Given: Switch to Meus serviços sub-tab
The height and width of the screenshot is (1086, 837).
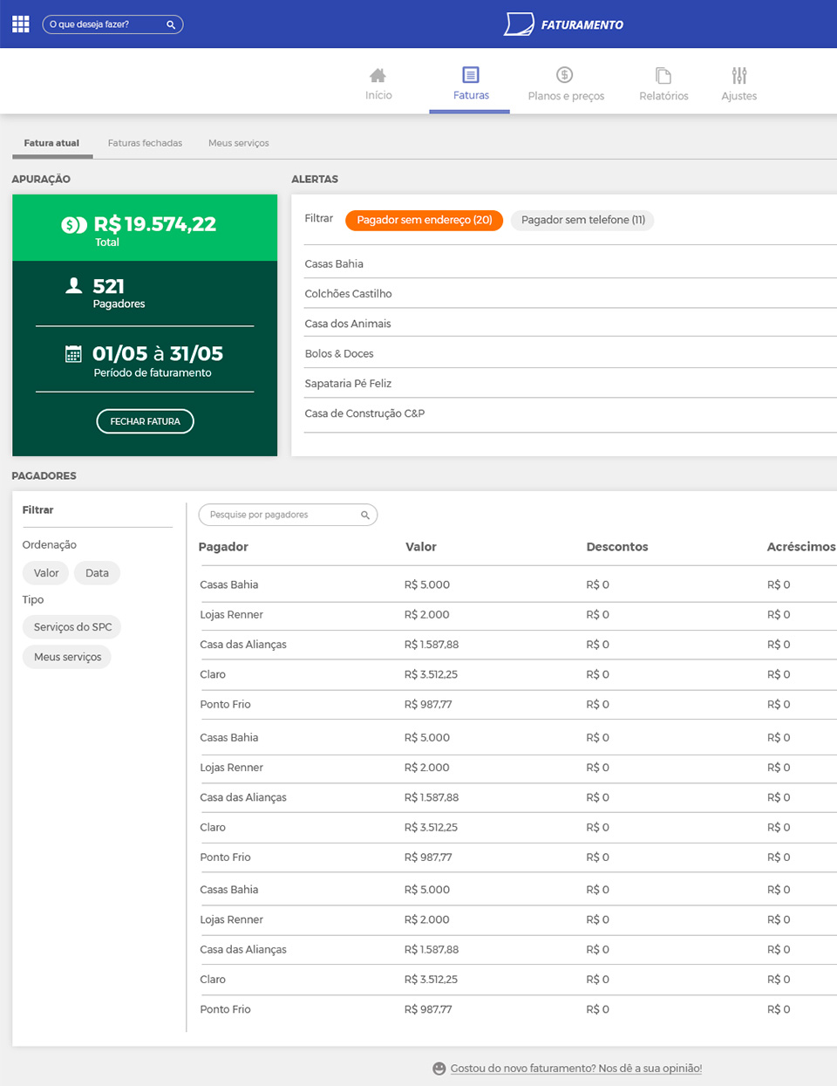Looking at the screenshot, I should (x=238, y=143).
